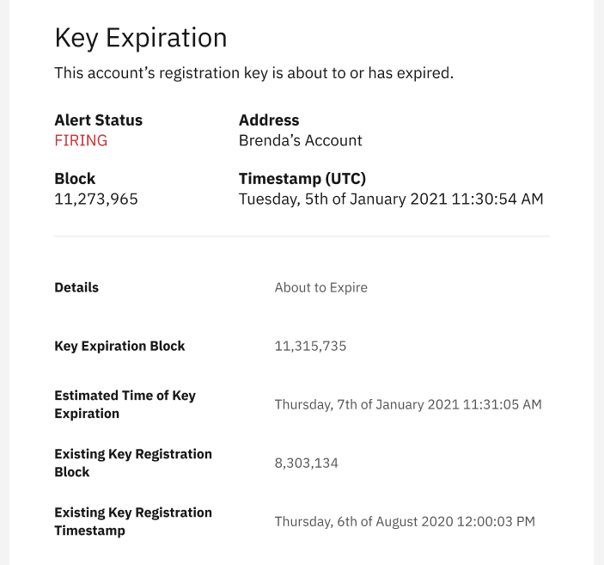Select the About to Expire value
Screen dimensions: 604x565
coord(320,288)
